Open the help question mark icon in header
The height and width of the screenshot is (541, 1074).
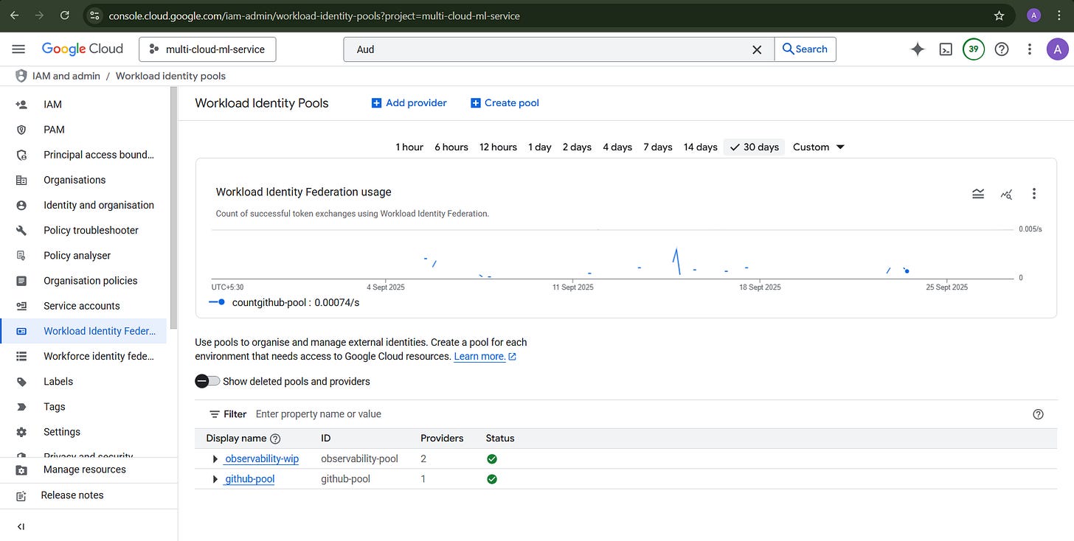coord(1002,49)
